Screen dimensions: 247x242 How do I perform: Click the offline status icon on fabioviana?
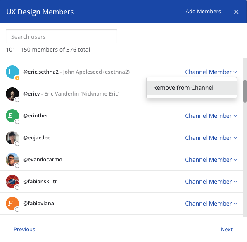[17, 209]
